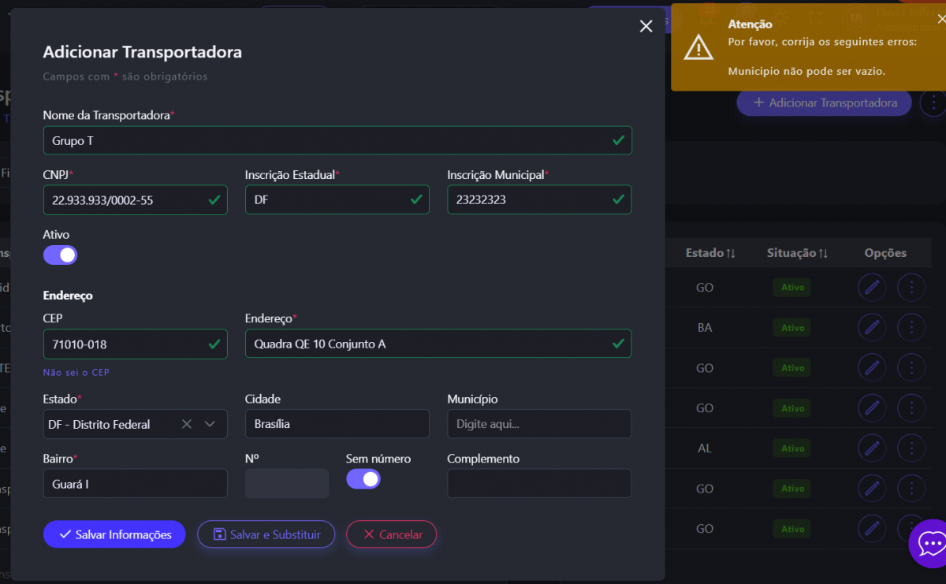Click Salvar Informações button
This screenshot has height=584, width=946.
coord(114,534)
